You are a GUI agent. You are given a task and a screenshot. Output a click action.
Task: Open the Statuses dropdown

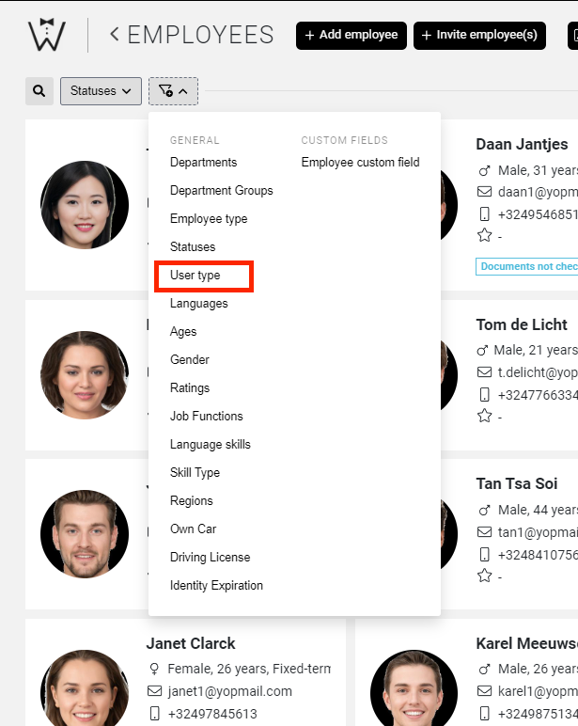[x=101, y=91]
